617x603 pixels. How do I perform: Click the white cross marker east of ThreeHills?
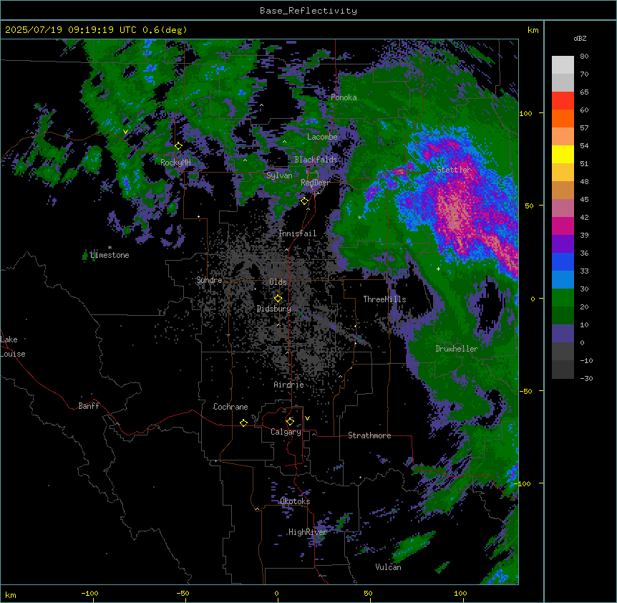[438, 269]
